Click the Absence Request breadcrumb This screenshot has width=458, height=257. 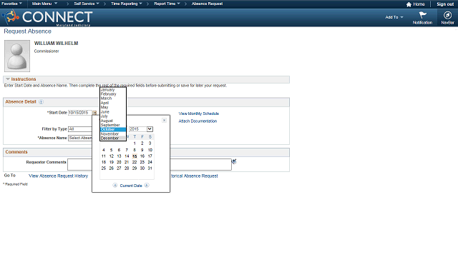tap(207, 4)
